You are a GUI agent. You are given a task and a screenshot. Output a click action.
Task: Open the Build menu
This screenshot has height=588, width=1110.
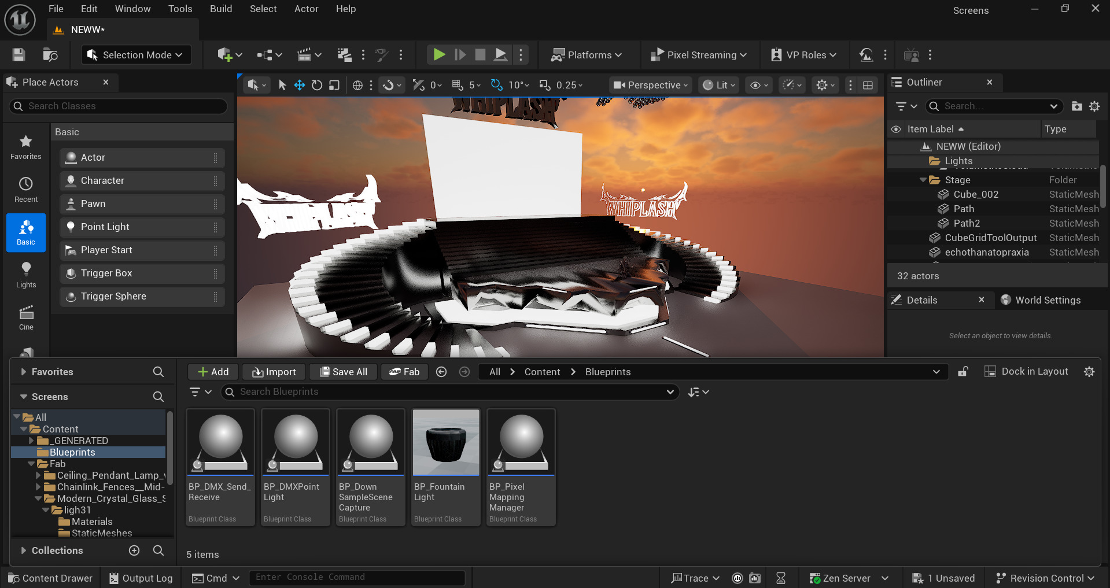click(x=221, y=9)
